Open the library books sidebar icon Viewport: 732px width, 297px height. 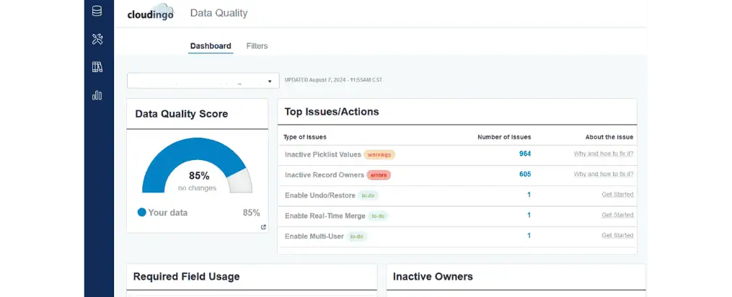tap(97, 67)
